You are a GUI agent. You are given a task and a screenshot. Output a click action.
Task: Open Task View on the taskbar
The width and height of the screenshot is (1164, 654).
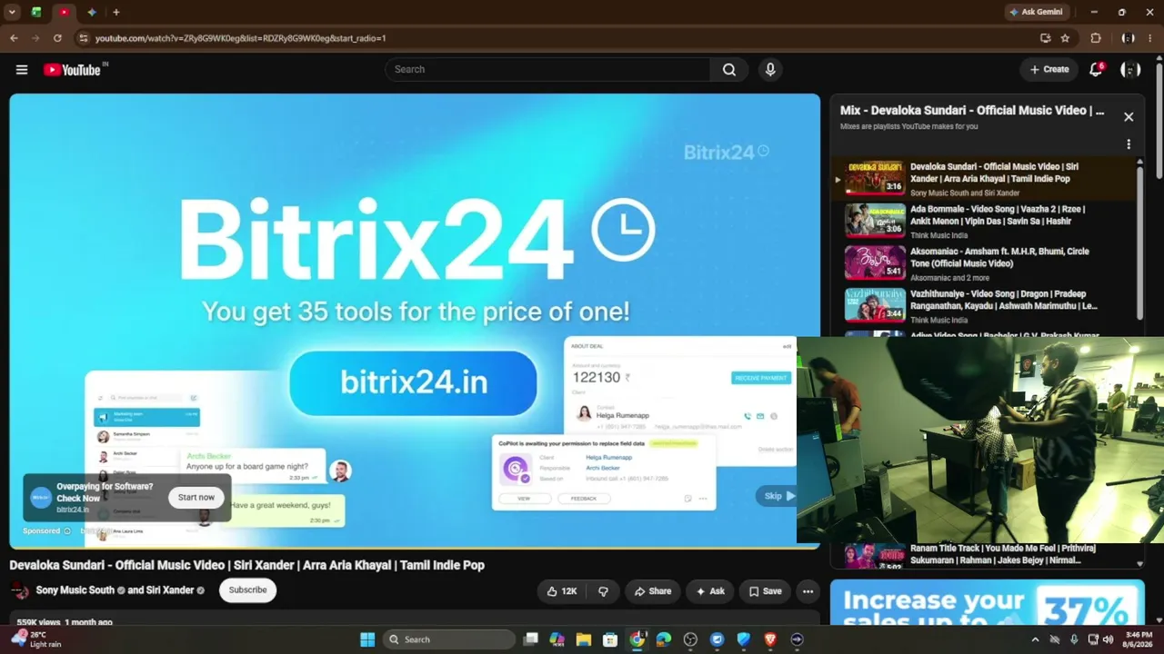click(531, 639)
